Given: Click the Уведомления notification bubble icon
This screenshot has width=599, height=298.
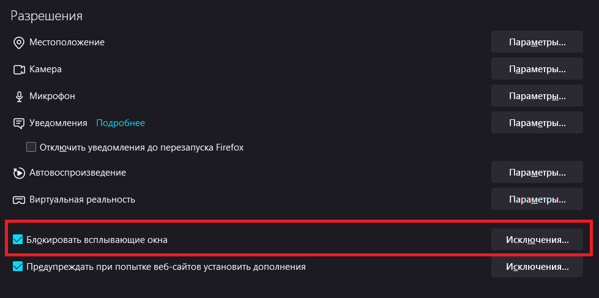Looking at the screenshot, I should (x=18, y=123).
